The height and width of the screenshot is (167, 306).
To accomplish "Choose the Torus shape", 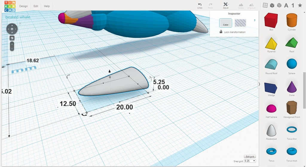I will pyautogui.click(x=271, y=151).
